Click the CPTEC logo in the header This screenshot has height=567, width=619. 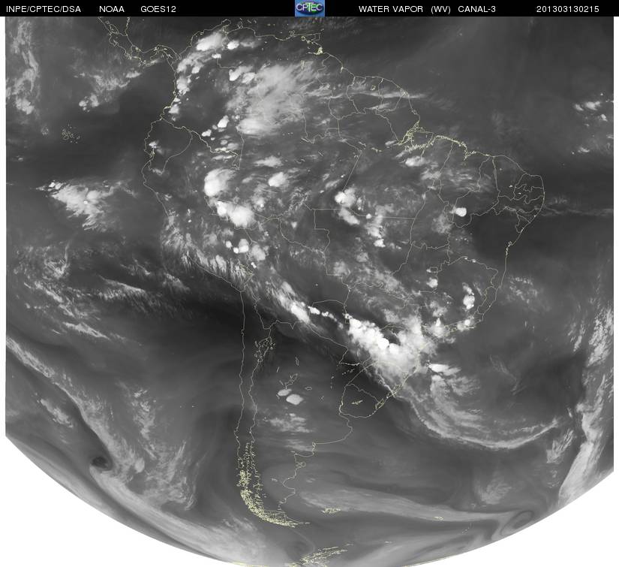point(309,8)
